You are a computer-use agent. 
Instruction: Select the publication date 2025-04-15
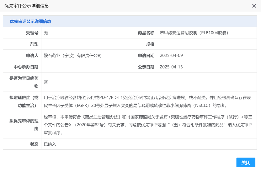point(171,67)
